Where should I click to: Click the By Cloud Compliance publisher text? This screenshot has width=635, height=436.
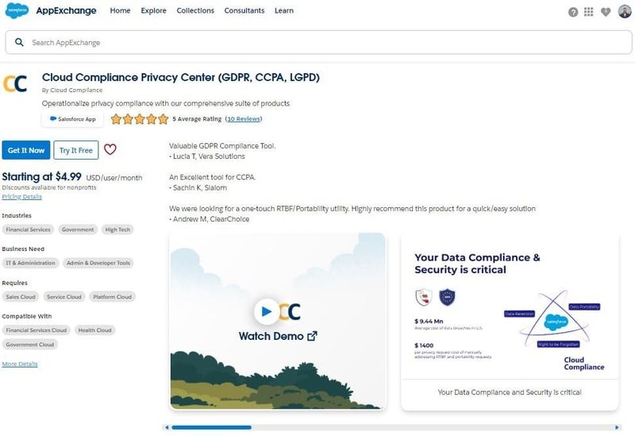click(x=72, y=90)
